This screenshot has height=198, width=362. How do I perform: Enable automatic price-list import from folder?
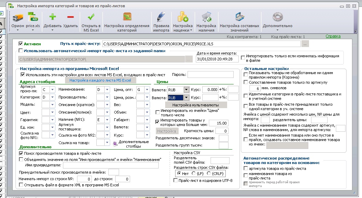click(21, 50)
